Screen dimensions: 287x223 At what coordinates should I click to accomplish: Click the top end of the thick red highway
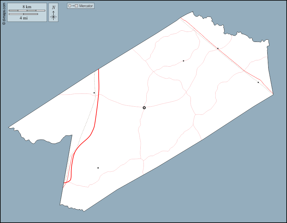click(x=98, y=69)
